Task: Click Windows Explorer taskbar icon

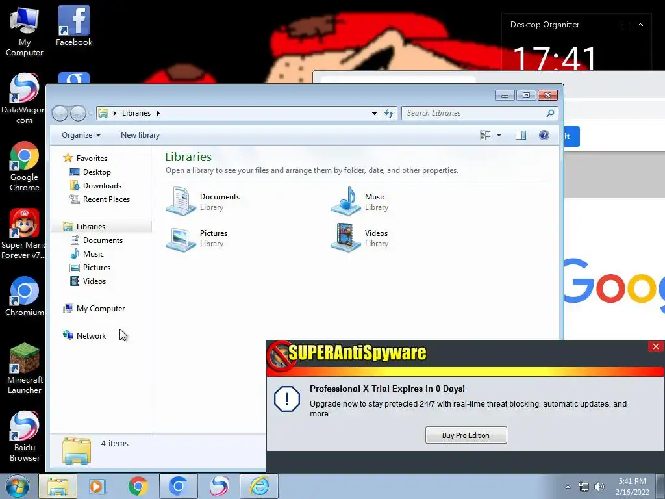Action: (58, 486)
